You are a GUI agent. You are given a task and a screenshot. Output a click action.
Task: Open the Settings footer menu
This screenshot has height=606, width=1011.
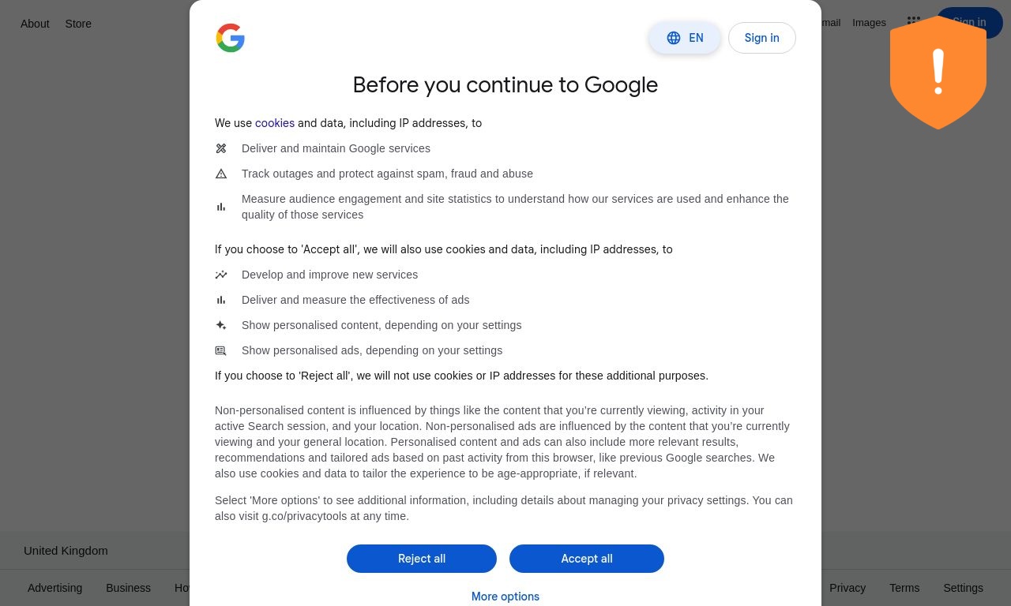[x=963, y=588]
